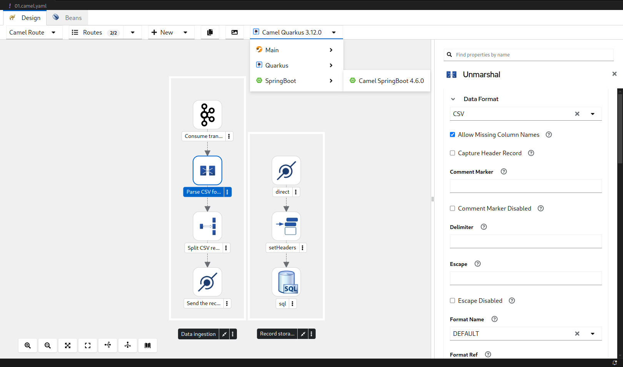Select the Split CSV records node icon
This screenshot has height=367, width=623.
click(207, 226)
